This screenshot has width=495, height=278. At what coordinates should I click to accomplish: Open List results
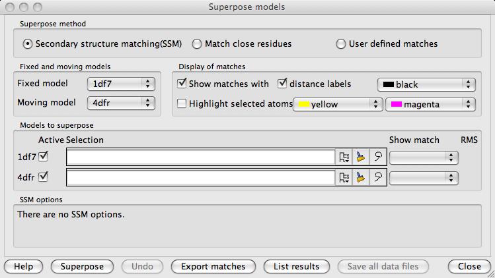pos(297,267)
